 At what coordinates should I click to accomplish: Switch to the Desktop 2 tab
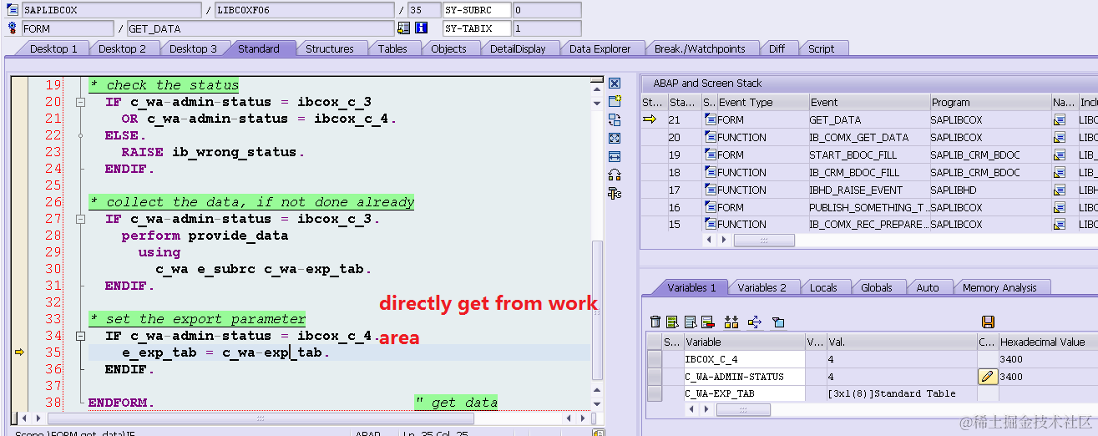pos(122,48)
